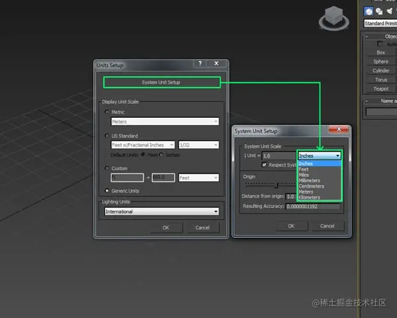Click the Torus primitive button
397x318 pixels.
pos(381,79)
